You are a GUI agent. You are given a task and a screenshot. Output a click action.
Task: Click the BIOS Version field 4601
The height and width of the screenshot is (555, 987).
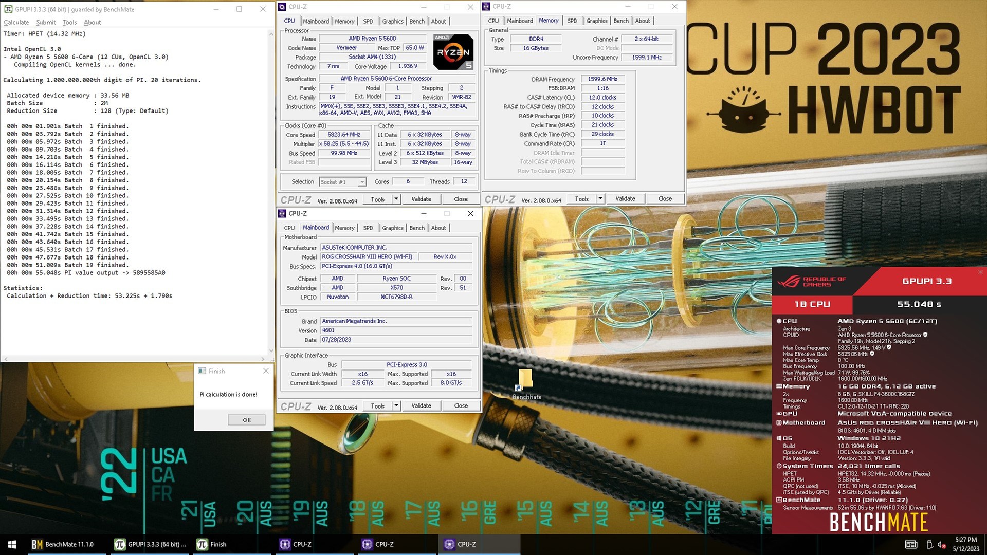click(x=396, y=330)
